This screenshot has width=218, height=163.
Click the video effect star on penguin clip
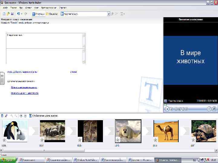pyautogui.click(x=4, y=140)
